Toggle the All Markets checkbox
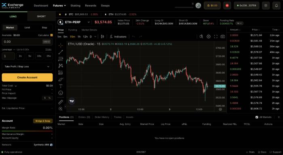The image size is (283, 155). 257,117
